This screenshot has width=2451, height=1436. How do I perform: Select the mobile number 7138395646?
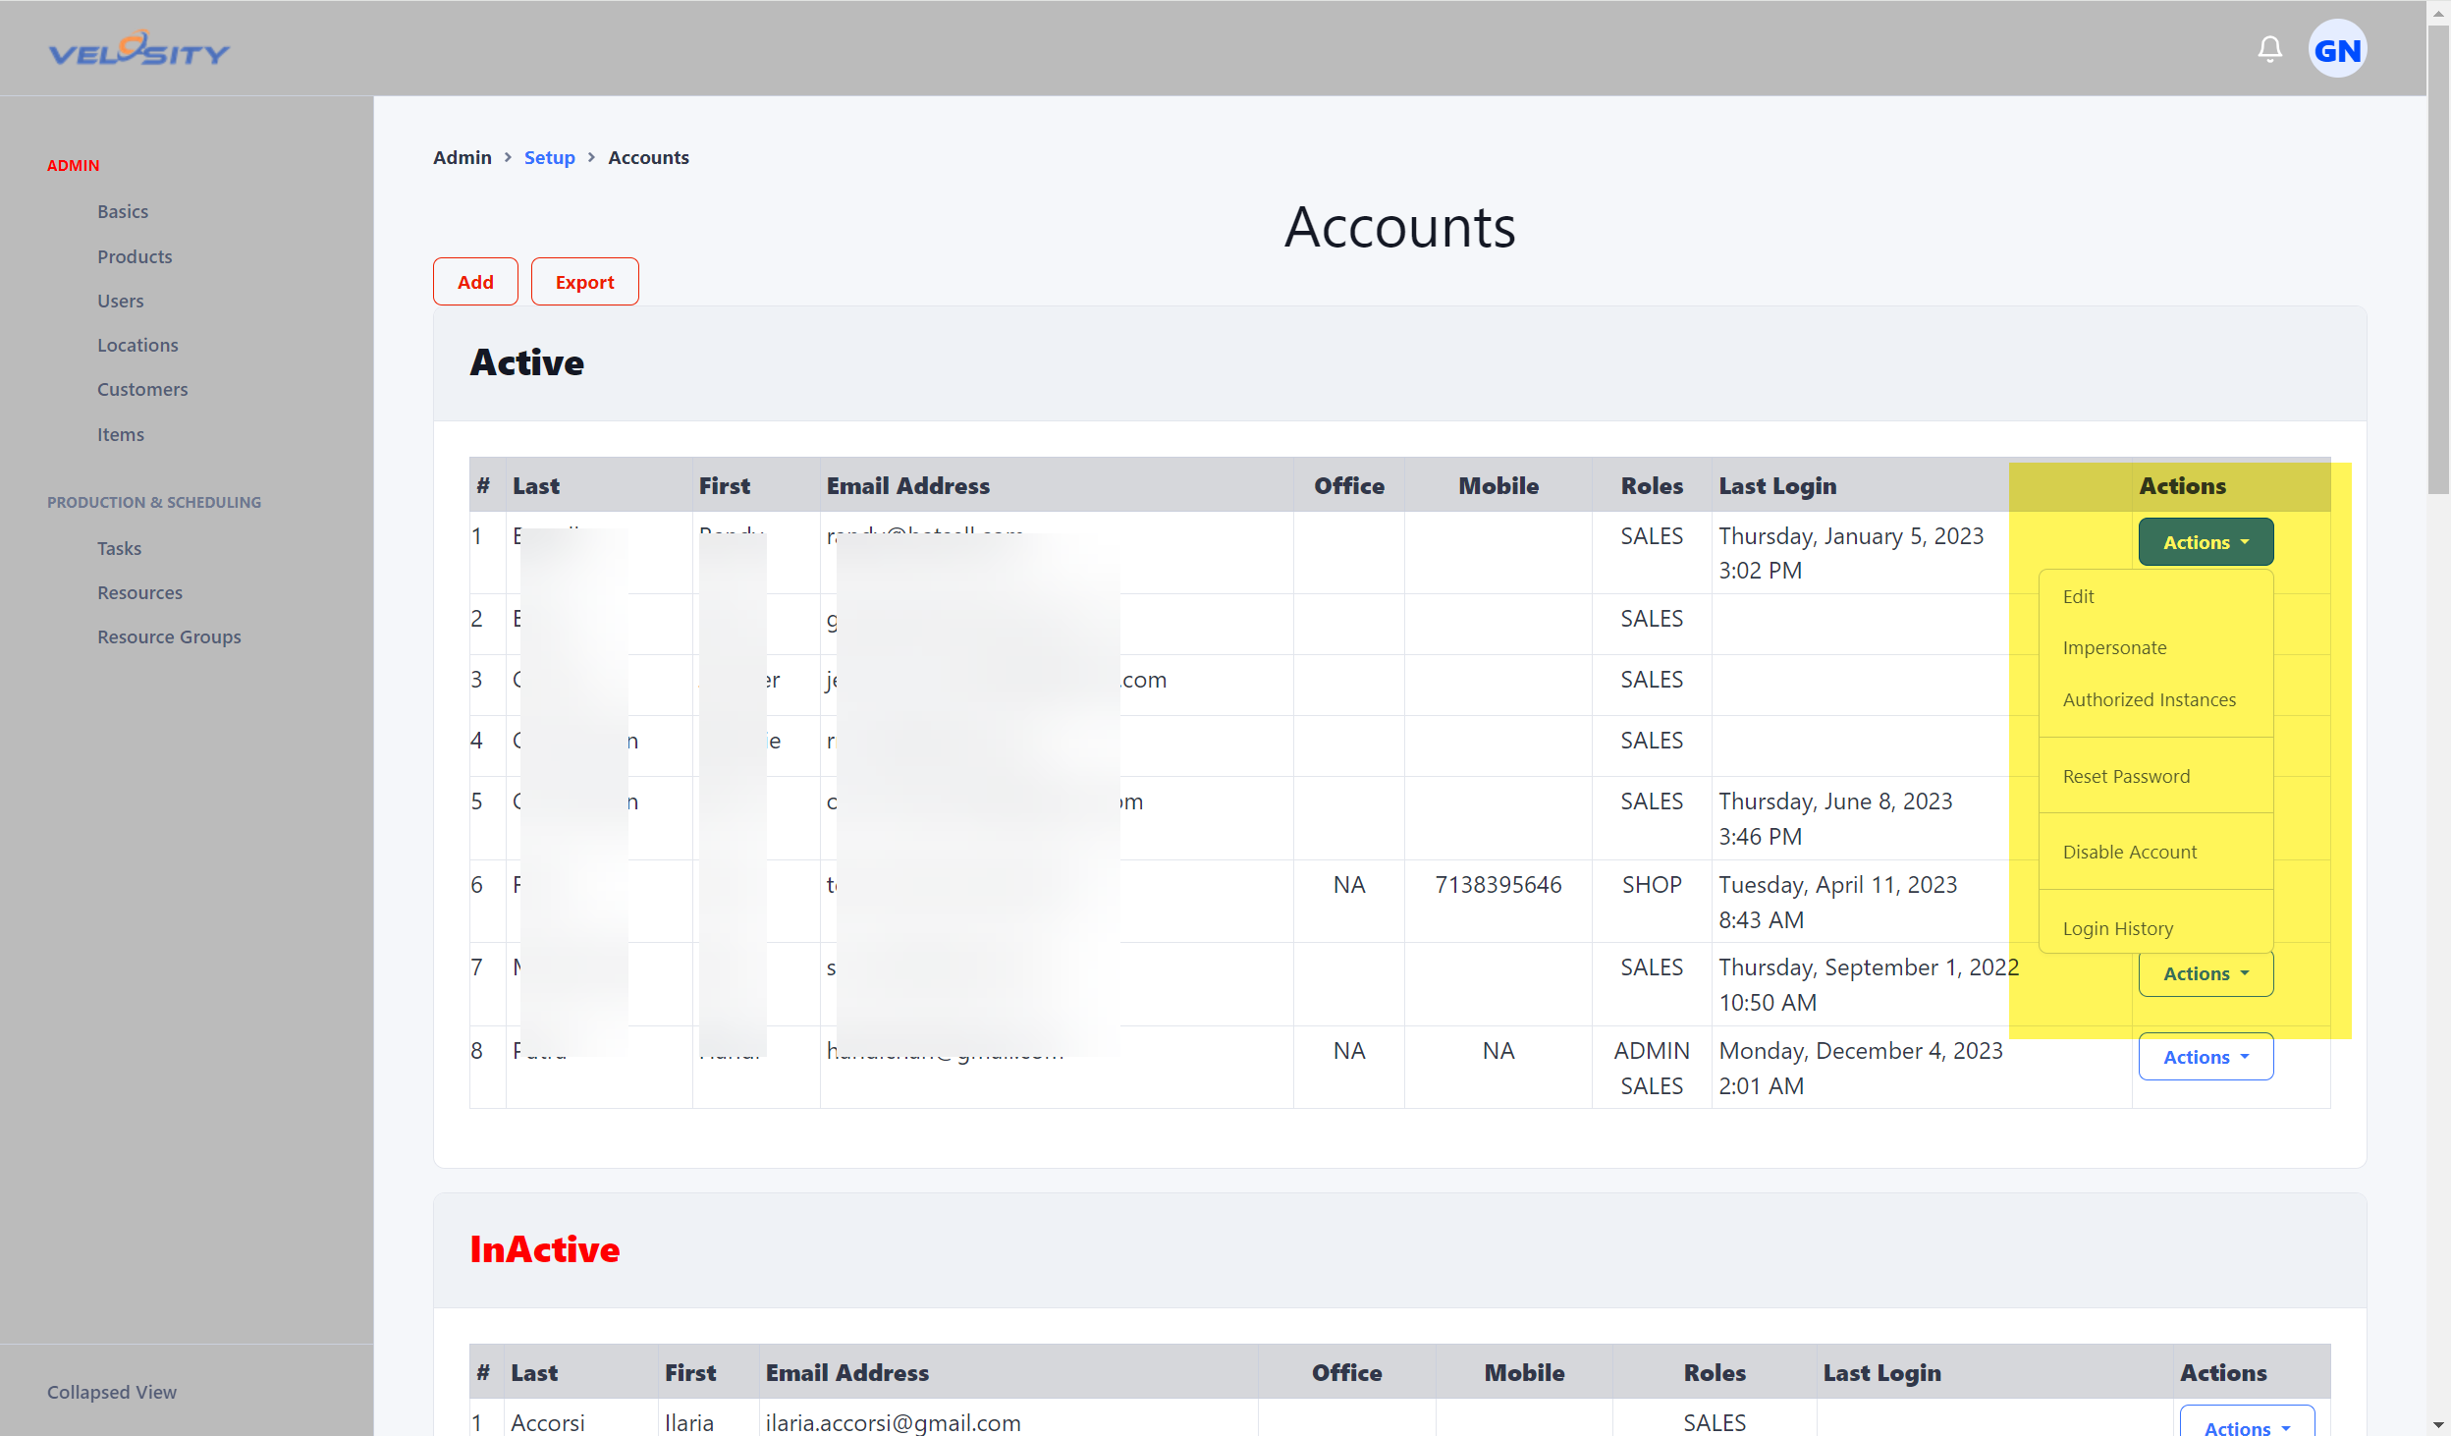1498,885
